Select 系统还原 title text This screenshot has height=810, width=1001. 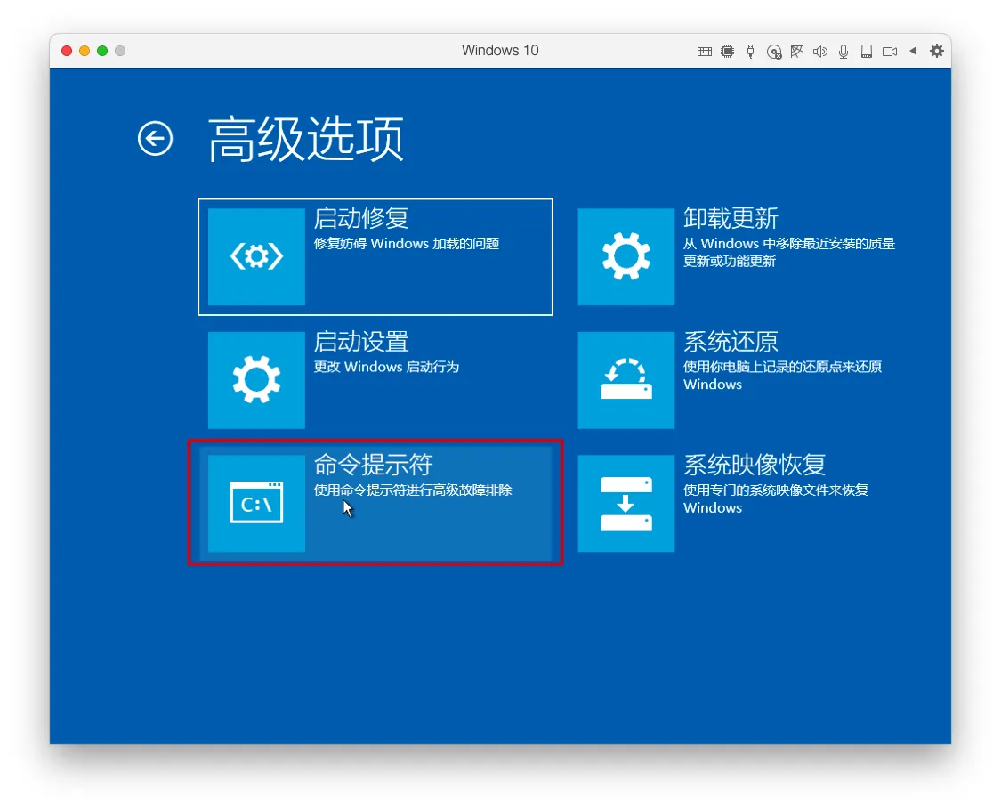[x=731, y=342]
